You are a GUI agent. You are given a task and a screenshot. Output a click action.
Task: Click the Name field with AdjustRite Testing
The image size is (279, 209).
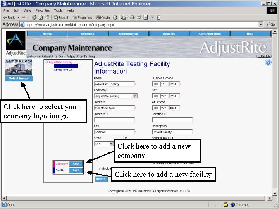click(x=114, y=84)
